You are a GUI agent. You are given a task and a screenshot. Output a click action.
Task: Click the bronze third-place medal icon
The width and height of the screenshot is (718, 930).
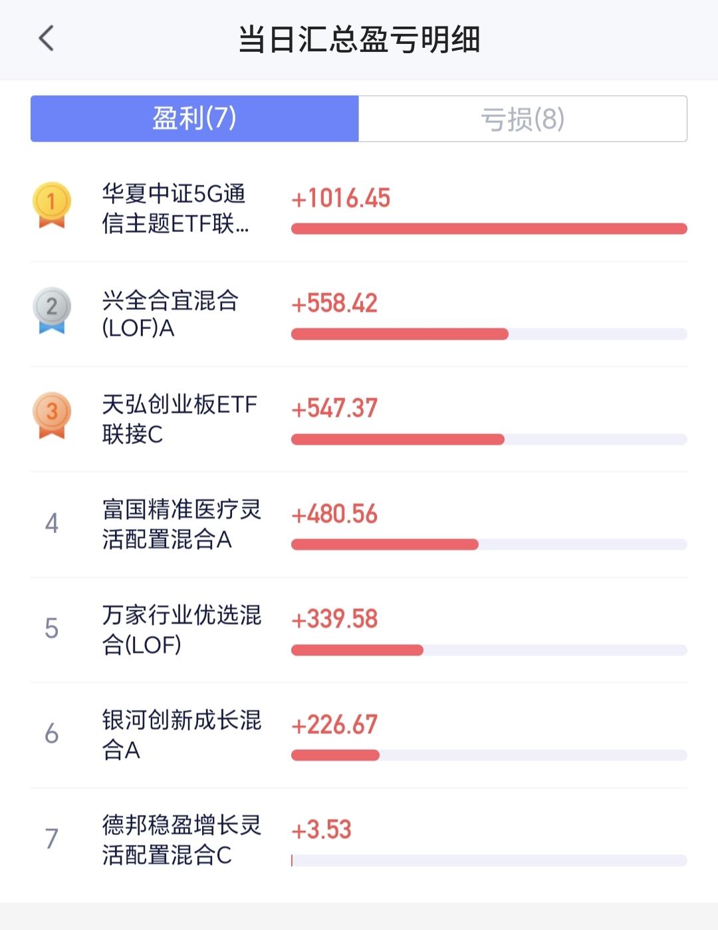click(x=52, y=415)
